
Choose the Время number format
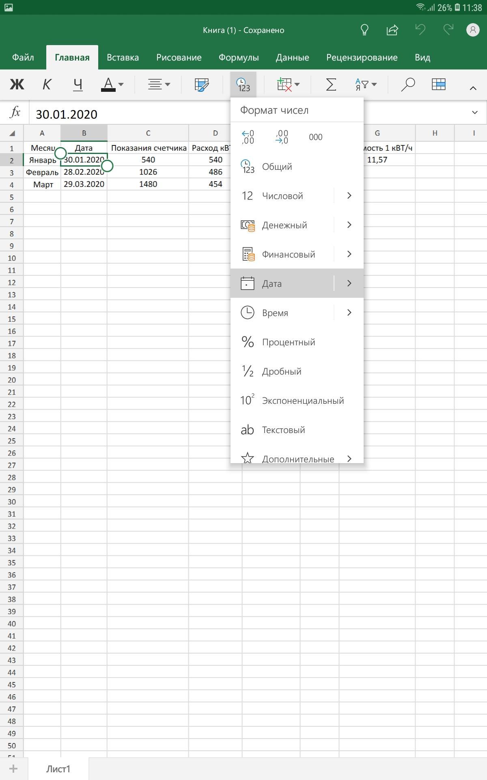tap(282, 313)
